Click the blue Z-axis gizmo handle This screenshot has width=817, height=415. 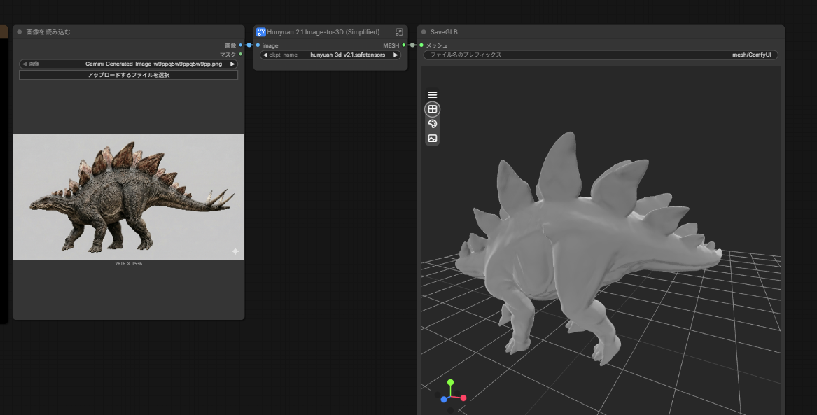[444, 399]
